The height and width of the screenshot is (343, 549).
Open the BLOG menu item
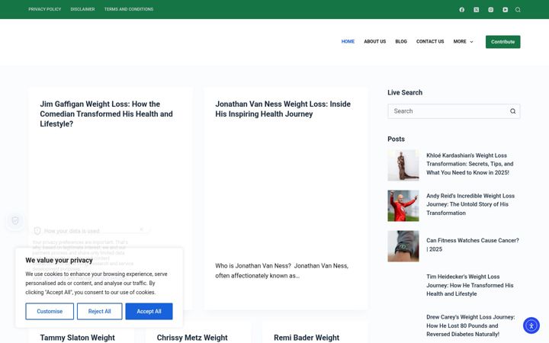tap(401, 41)
